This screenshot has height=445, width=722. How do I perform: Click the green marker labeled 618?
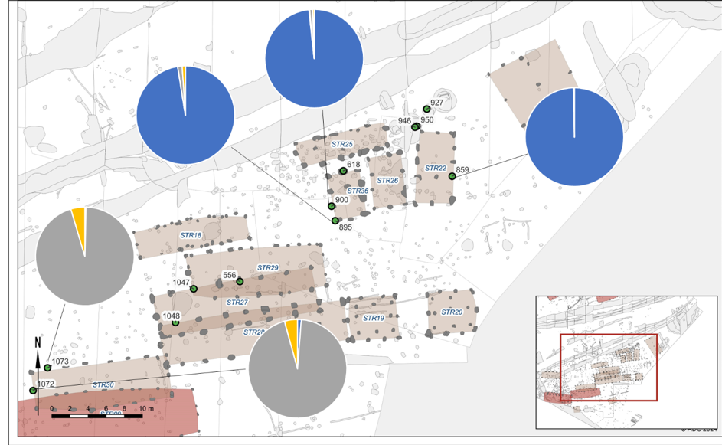pos(343,171)
